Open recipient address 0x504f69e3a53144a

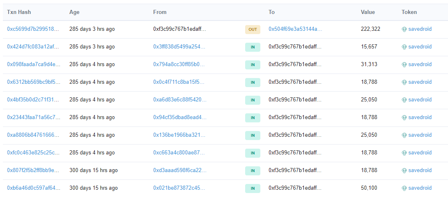[x=295, y=29]
